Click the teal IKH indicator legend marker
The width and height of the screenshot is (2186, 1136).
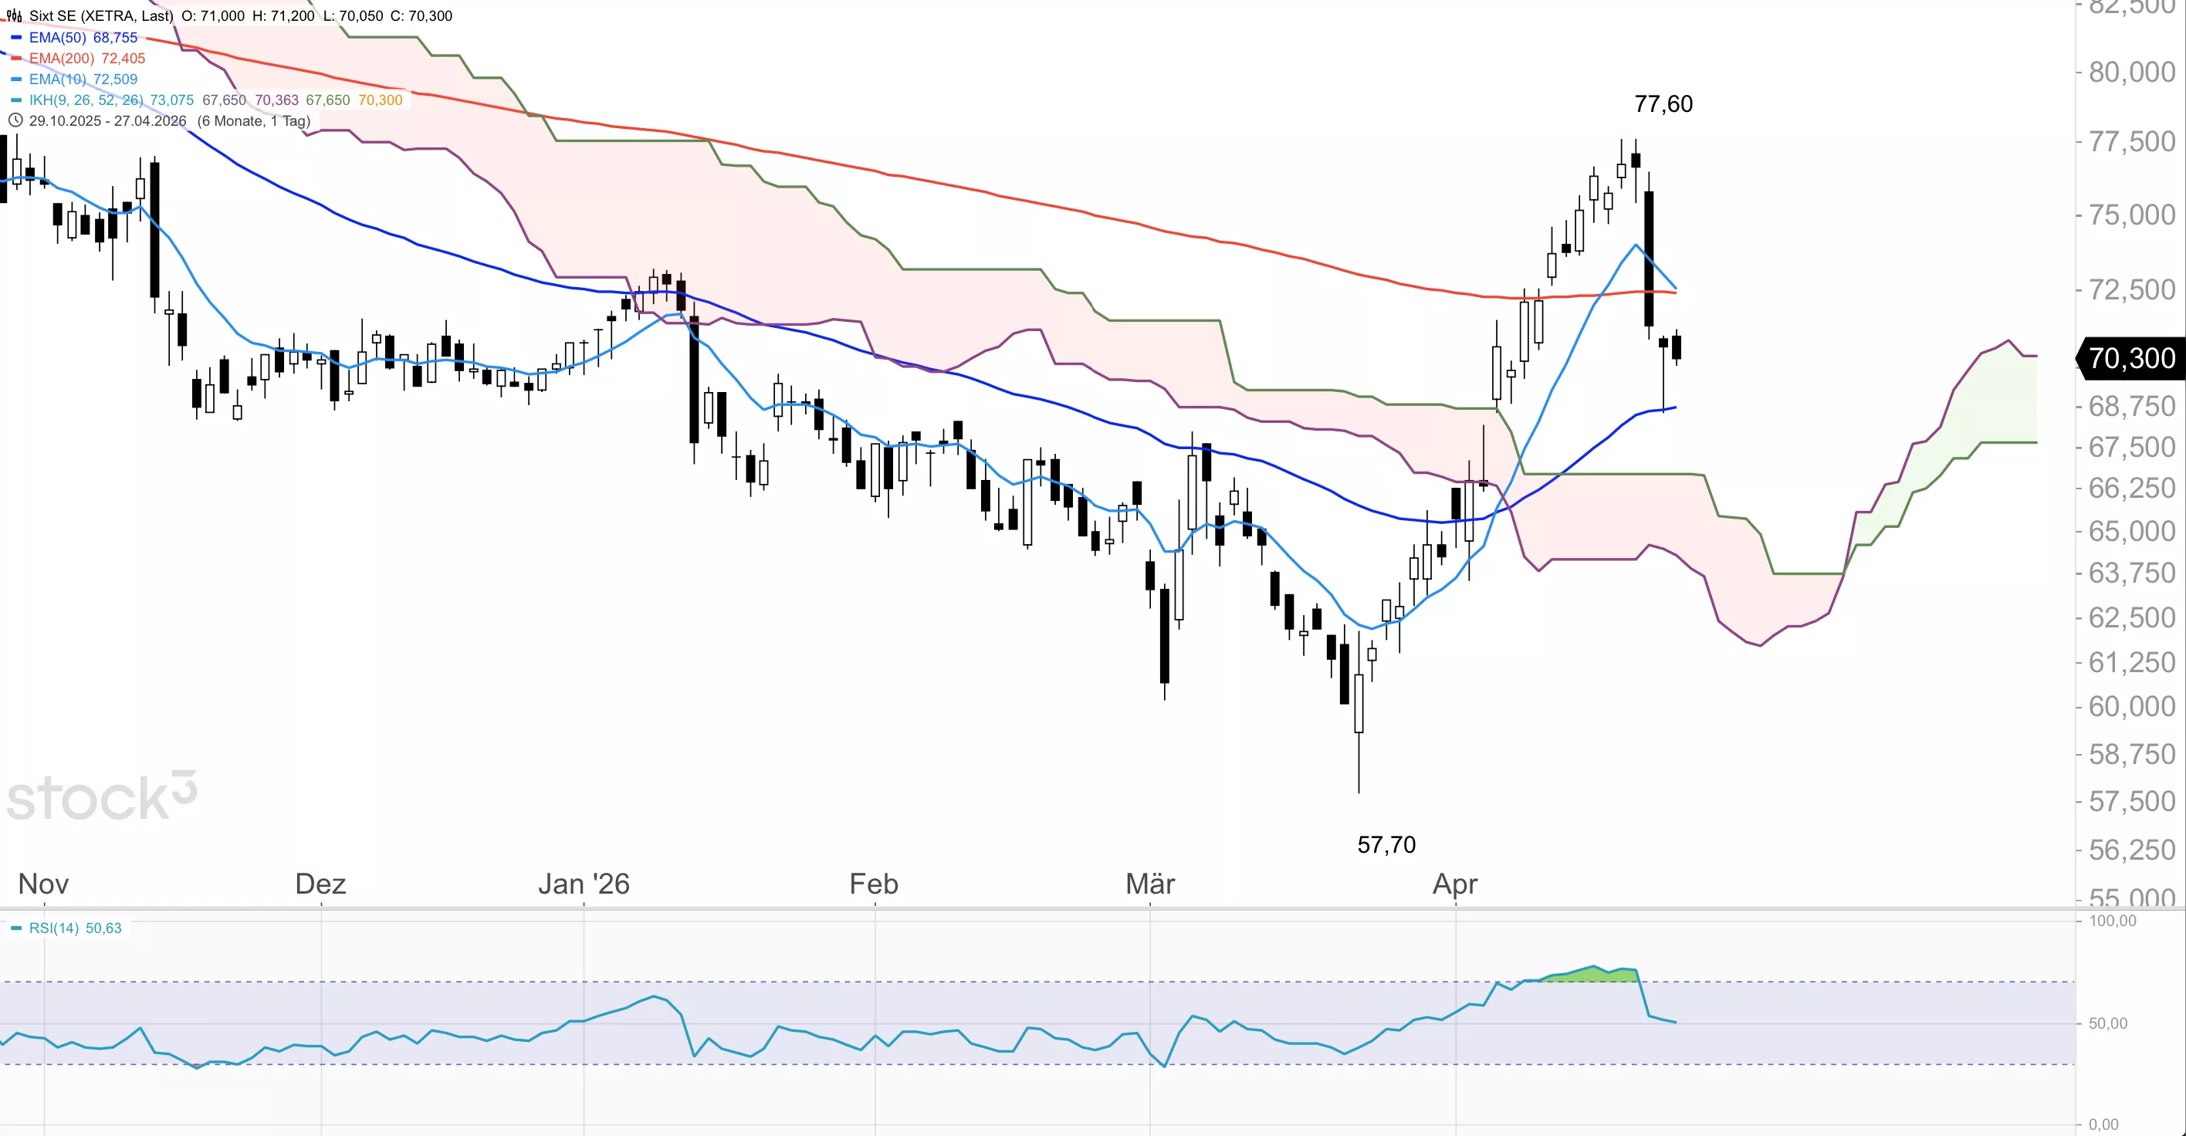click(x=16, y=100)
